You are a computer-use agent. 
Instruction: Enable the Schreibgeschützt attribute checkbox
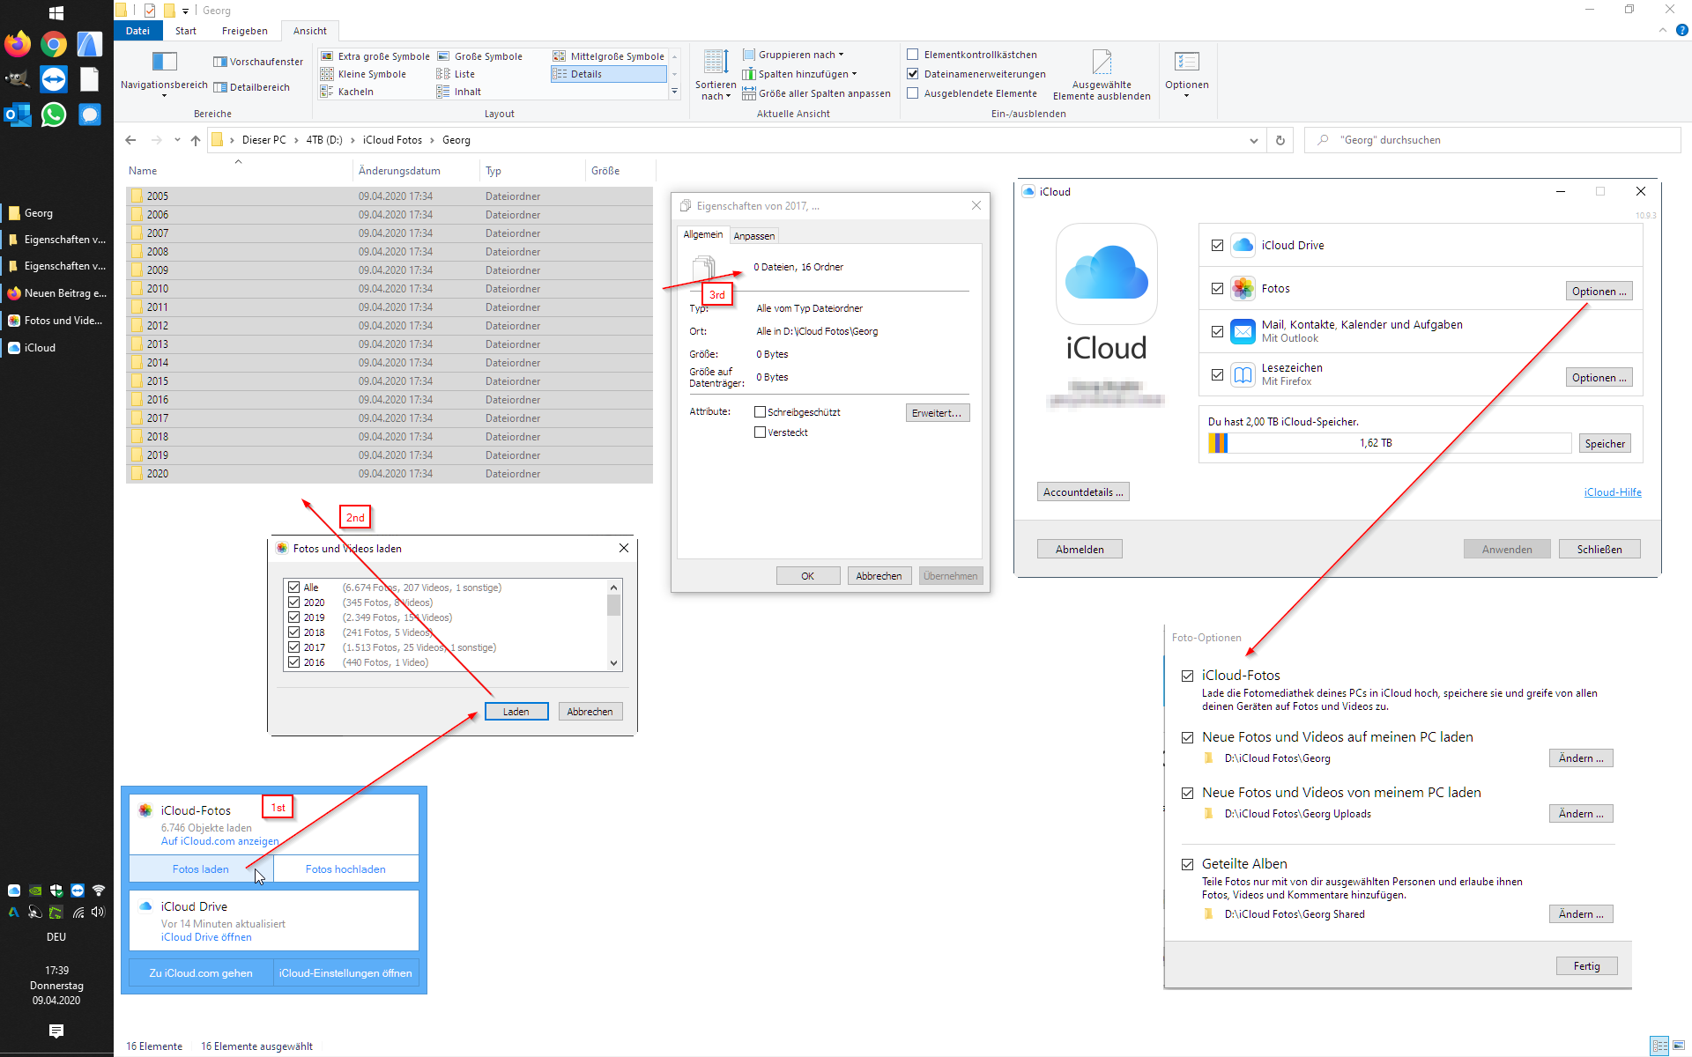[x=760, y=412]
